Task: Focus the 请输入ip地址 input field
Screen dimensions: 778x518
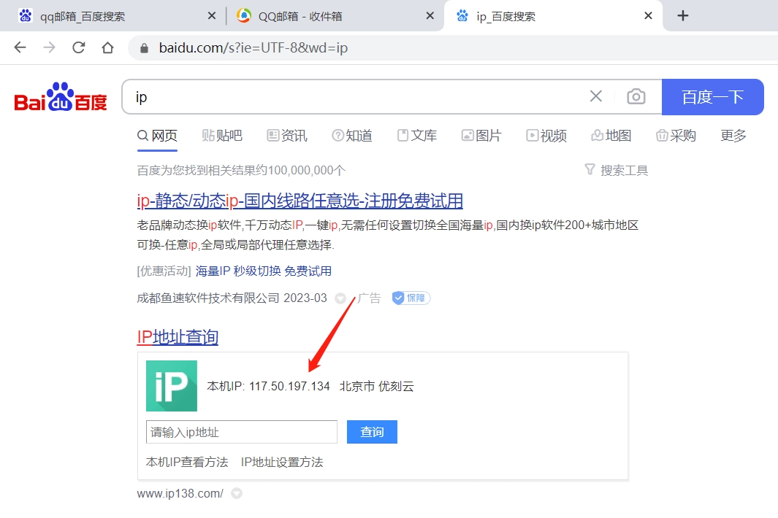Action: [x=241, y=432]
